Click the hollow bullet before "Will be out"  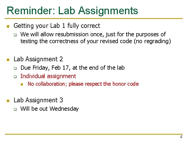(15, 109)
